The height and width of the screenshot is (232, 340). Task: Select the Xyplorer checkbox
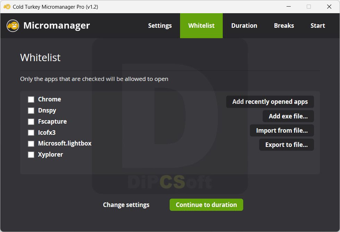[x=31, y=155]
